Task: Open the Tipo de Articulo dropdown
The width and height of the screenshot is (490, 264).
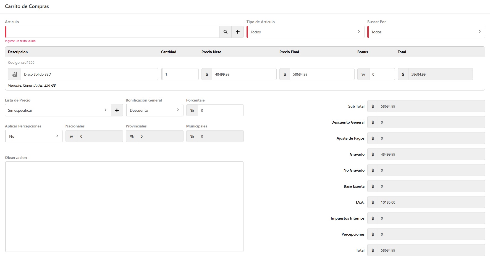Action: [305, 32]
